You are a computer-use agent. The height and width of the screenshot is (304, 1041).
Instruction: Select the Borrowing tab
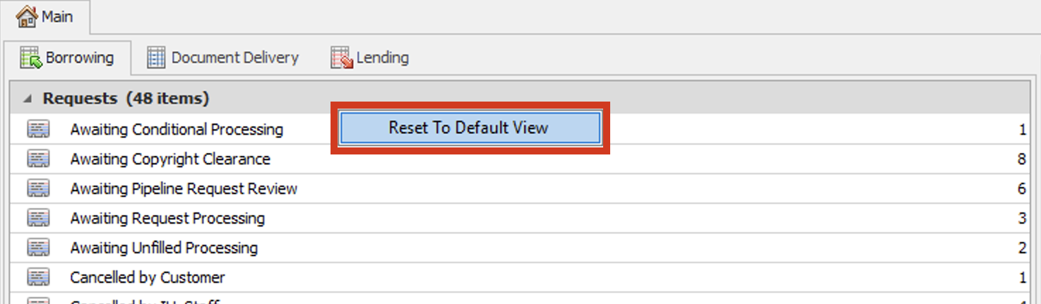coord(79,58)
